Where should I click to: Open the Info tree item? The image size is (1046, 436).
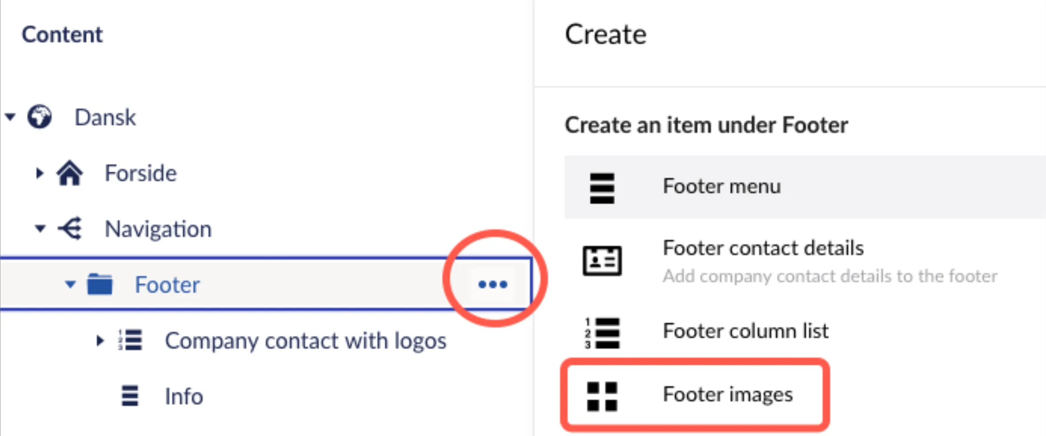pyautogui.click(x=184, y=396)
